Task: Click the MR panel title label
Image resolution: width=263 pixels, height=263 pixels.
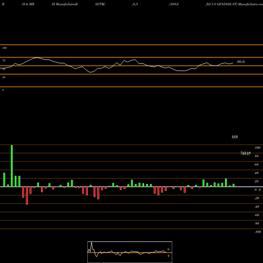Action: [x=235, y=137]
